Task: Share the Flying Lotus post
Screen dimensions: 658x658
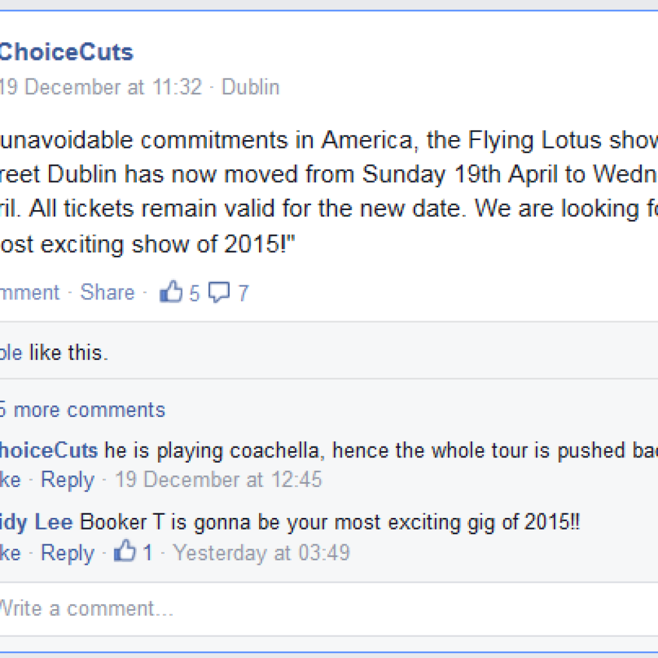Action: pyautogui.click(x=107, y=292)
